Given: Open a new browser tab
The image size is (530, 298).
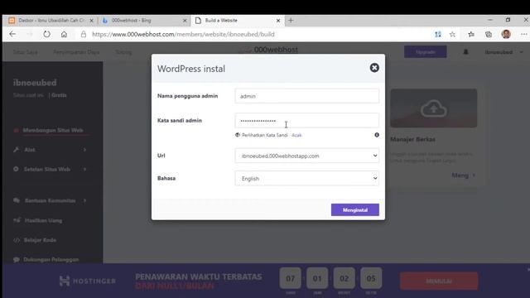Looking at the screenshot, I should [291, 20].
